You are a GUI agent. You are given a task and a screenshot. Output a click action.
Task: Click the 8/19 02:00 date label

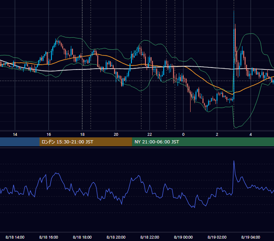point(217,237)
